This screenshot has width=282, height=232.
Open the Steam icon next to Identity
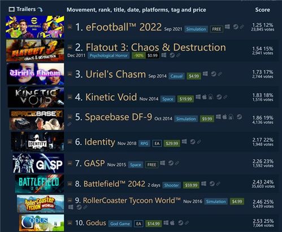[x=192, y=141]
